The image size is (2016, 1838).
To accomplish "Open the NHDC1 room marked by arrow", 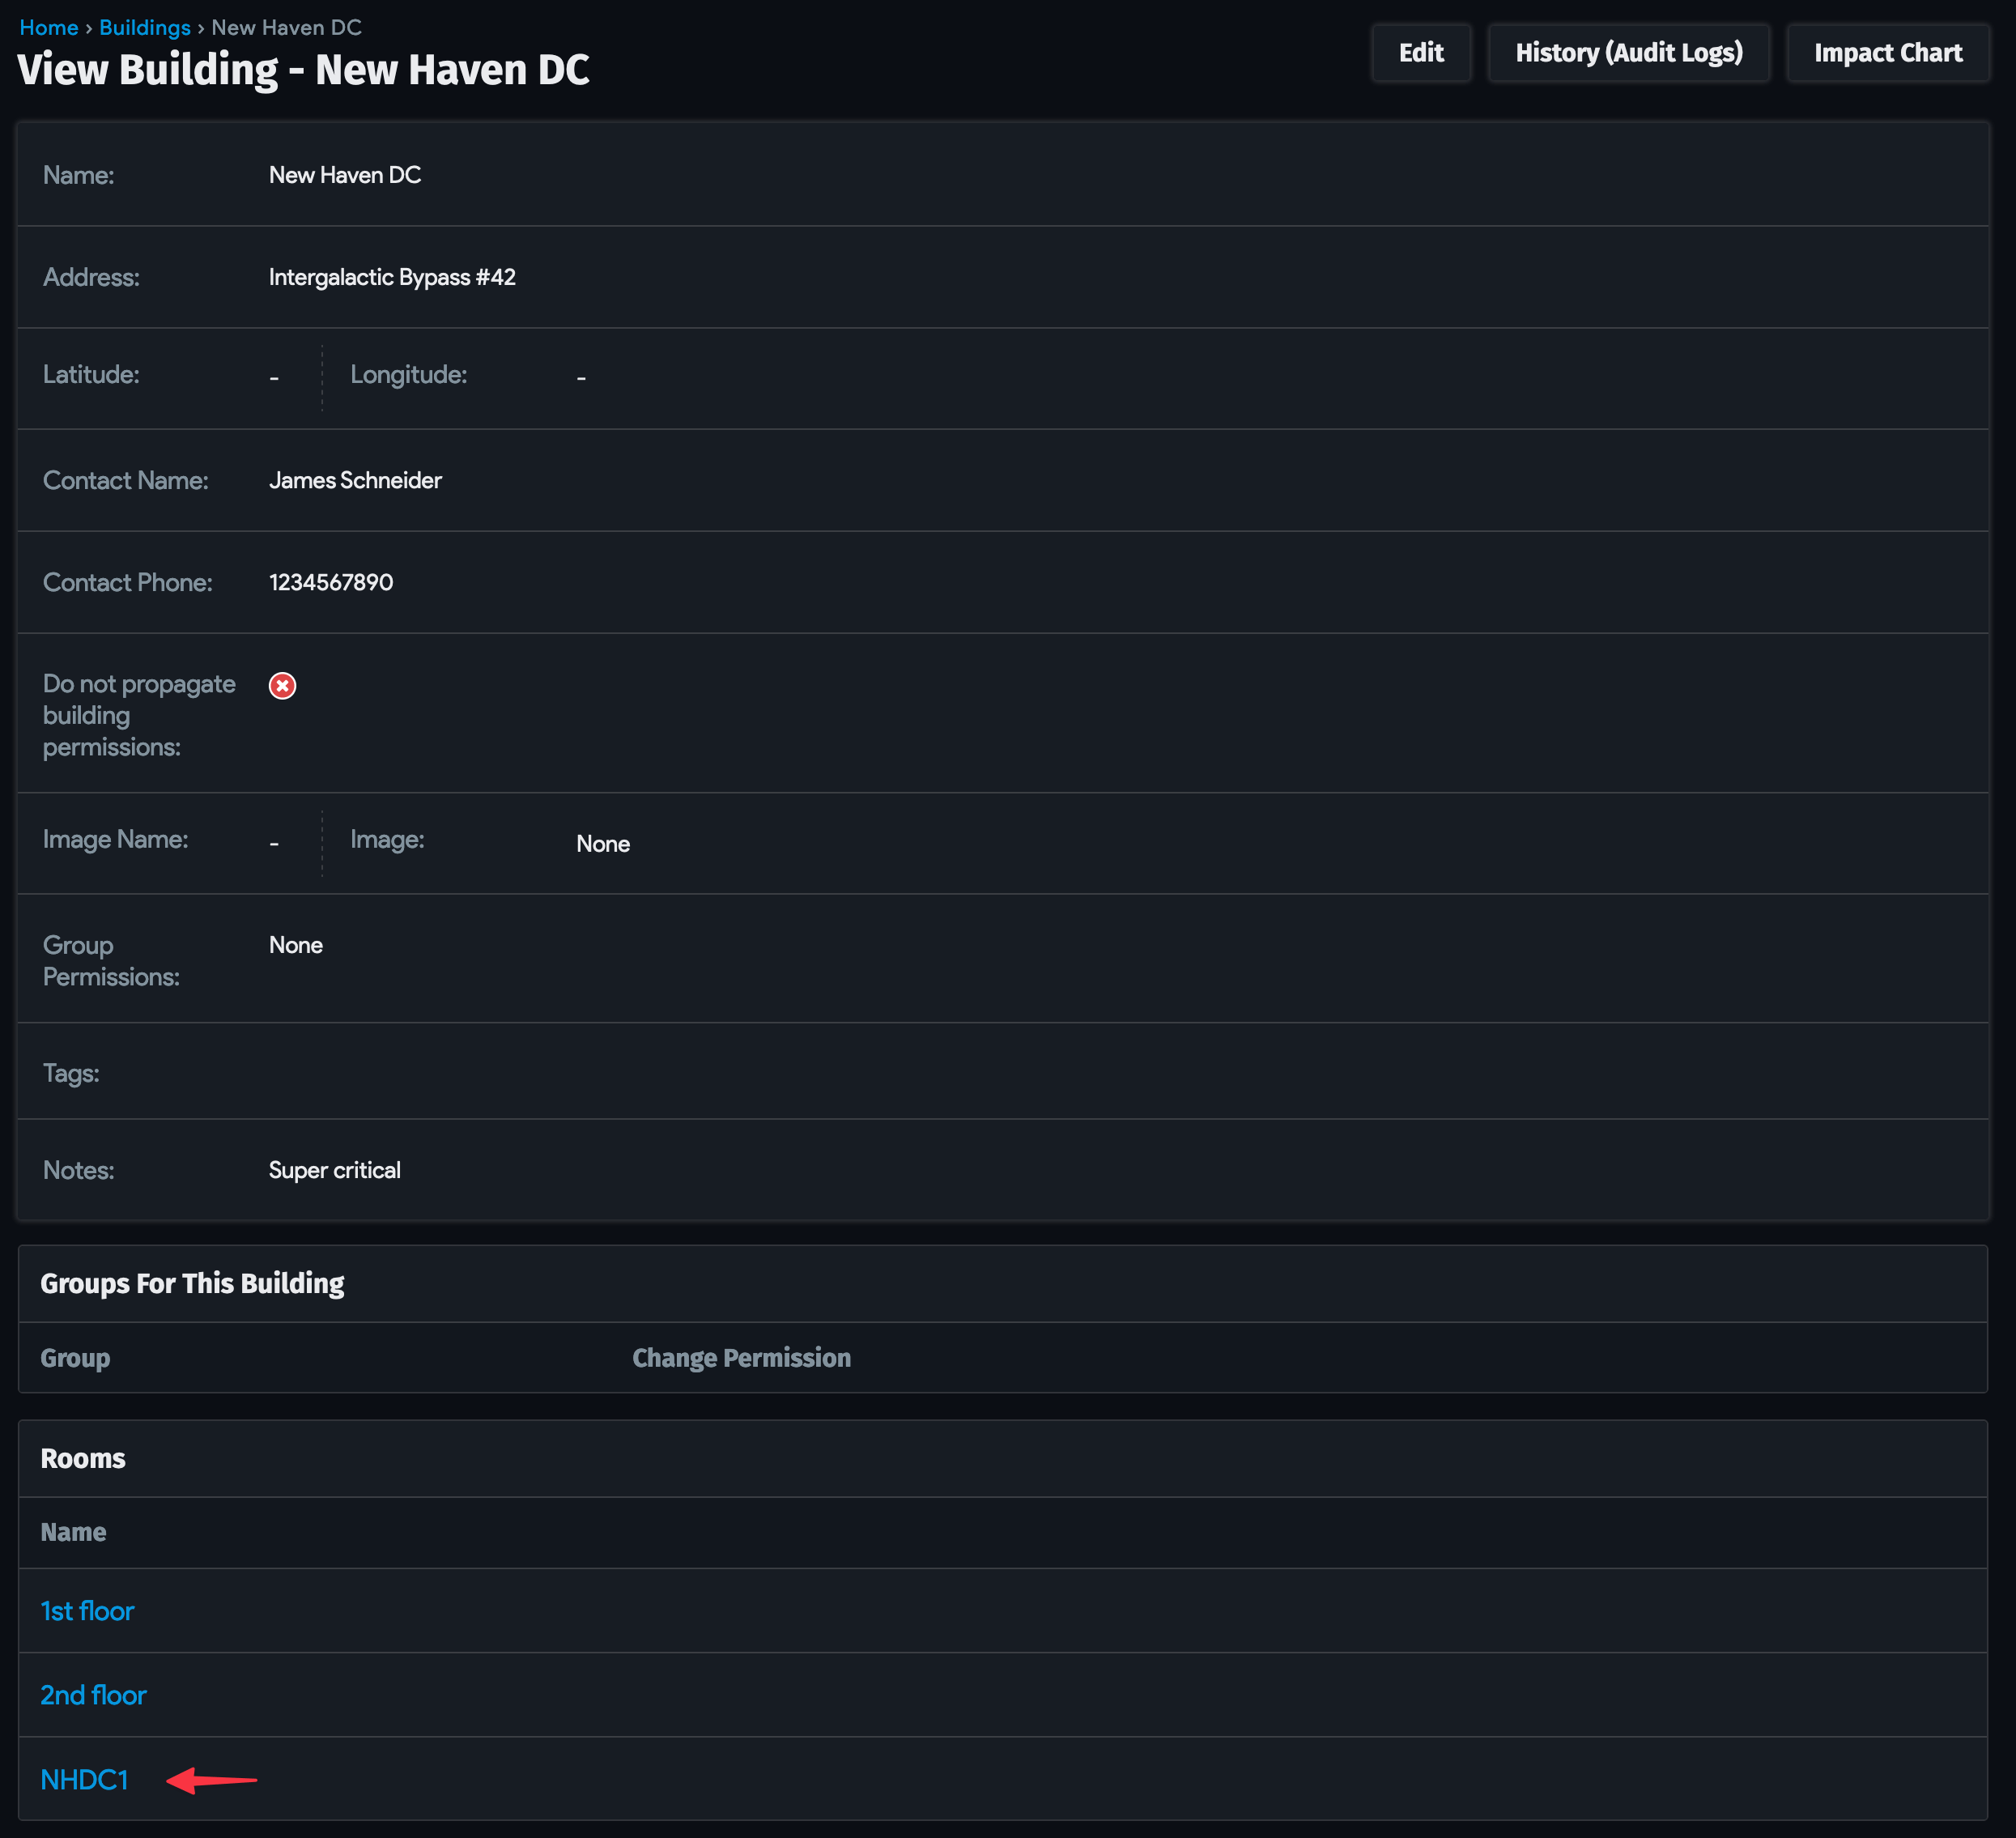I will click(85, 1779).
